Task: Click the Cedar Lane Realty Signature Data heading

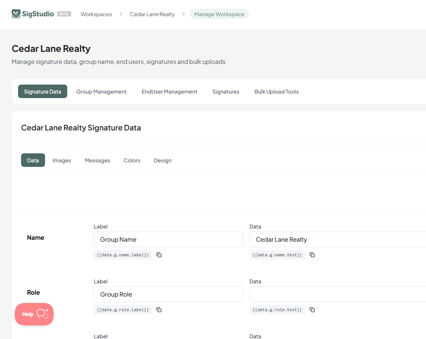Action: [81, 128]
